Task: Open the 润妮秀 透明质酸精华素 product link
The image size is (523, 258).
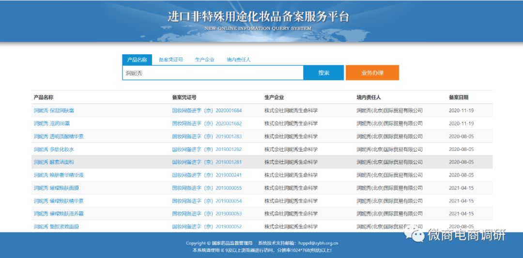Action: [x=59, y=137]
